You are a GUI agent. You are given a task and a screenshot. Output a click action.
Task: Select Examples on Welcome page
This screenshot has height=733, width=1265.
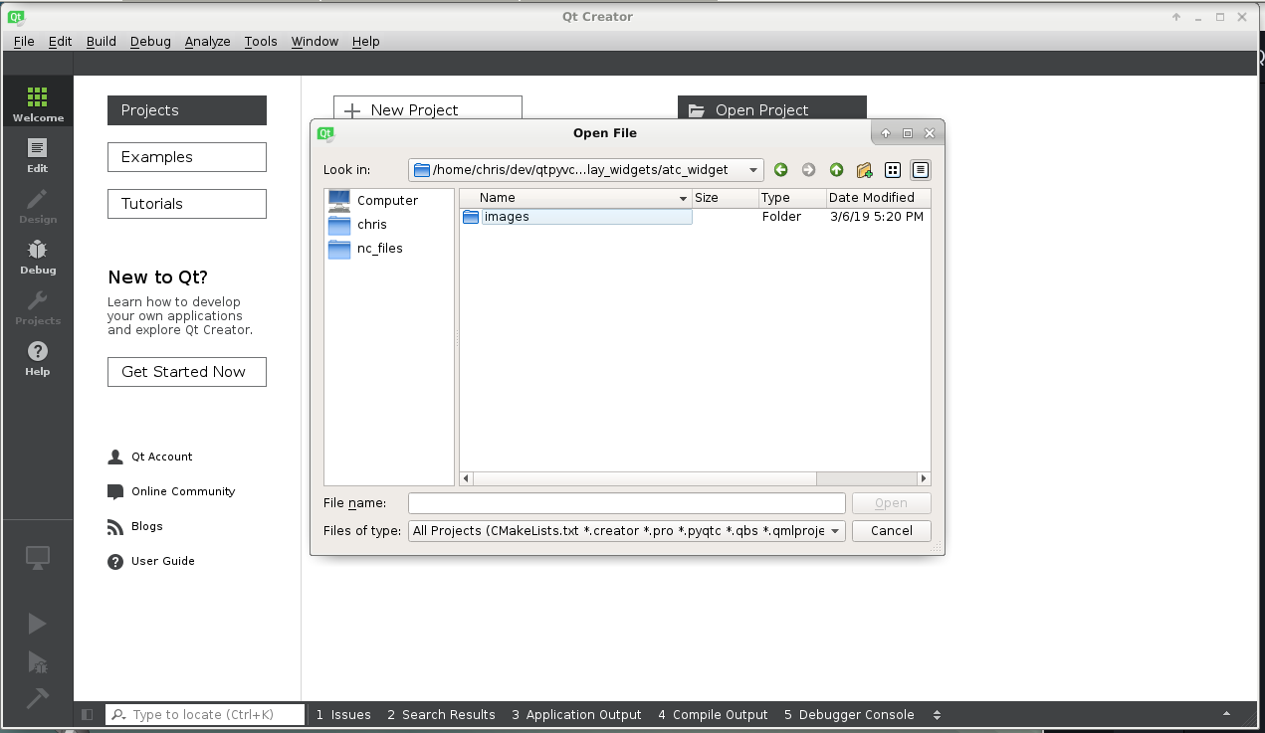point(187,157)
